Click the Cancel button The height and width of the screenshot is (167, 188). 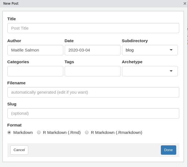[19, 150]
